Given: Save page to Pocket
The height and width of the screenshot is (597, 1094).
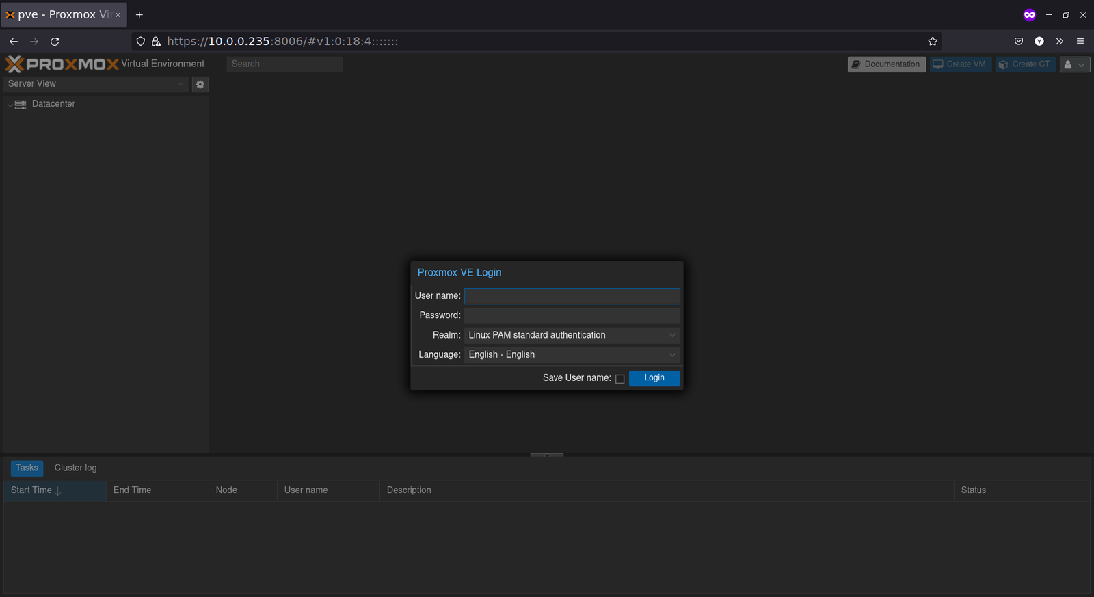Looking at the screenshot, I should coord(1019,42).
